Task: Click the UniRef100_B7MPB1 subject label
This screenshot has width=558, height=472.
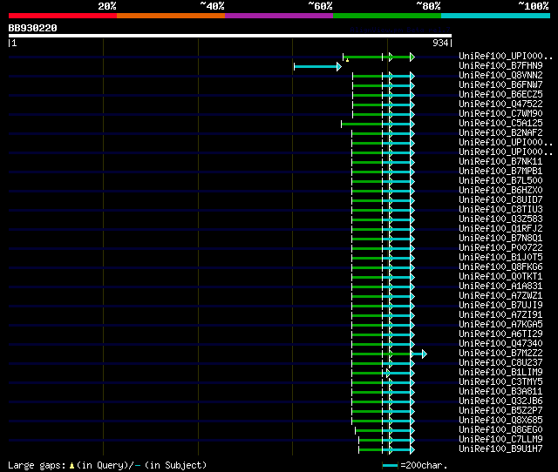Action: click(500, 172)
